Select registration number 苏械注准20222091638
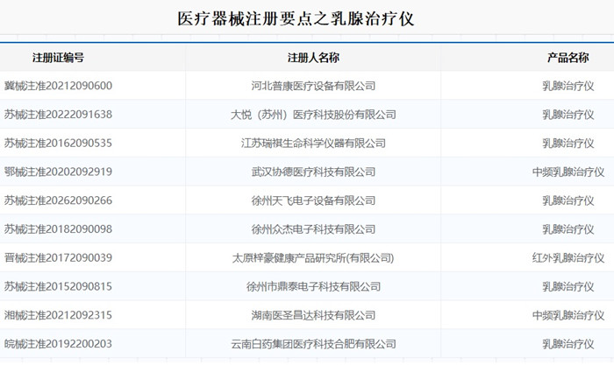 [x=59, y=115]
